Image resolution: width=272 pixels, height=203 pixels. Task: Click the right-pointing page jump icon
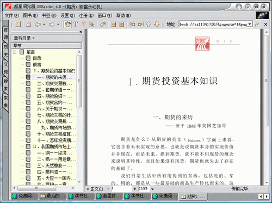tap(140, 24)
